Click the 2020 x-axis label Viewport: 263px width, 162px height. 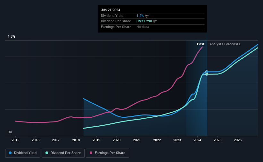[117, 140]
